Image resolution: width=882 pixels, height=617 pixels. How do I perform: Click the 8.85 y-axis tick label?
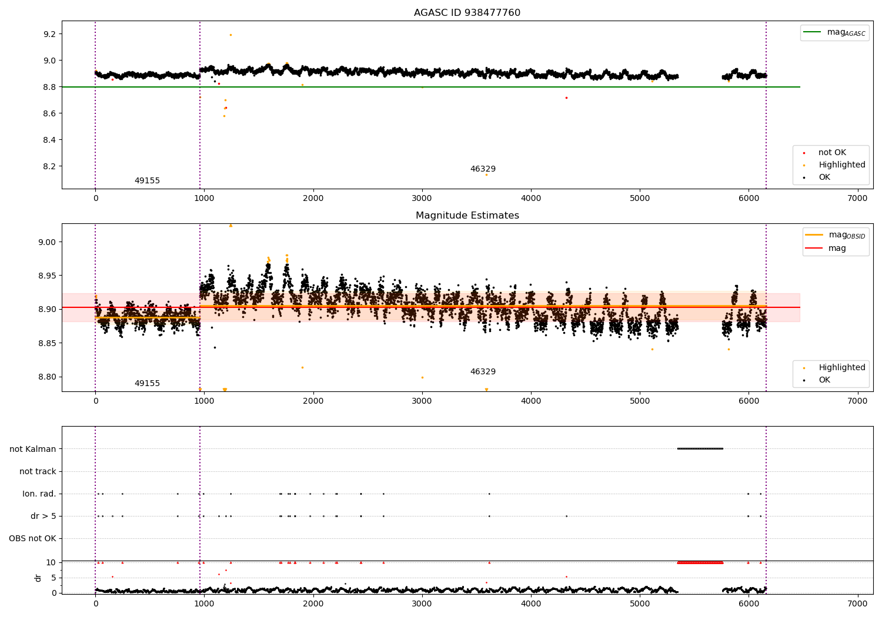pyautogui.click(x=47, y=343)
